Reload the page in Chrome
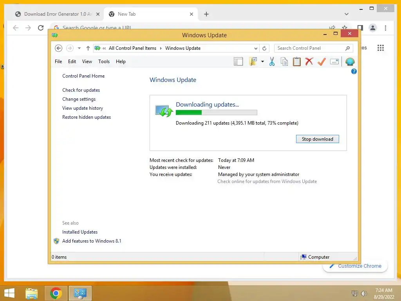 click(x=41, y=28)
